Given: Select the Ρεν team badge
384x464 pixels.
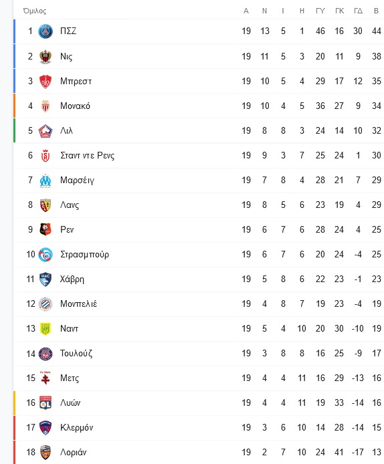Looking at the screenshot, I should click(45, 229).
